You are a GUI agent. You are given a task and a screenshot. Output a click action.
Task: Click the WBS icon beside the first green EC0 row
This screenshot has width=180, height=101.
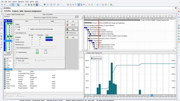tap(8, 23)
